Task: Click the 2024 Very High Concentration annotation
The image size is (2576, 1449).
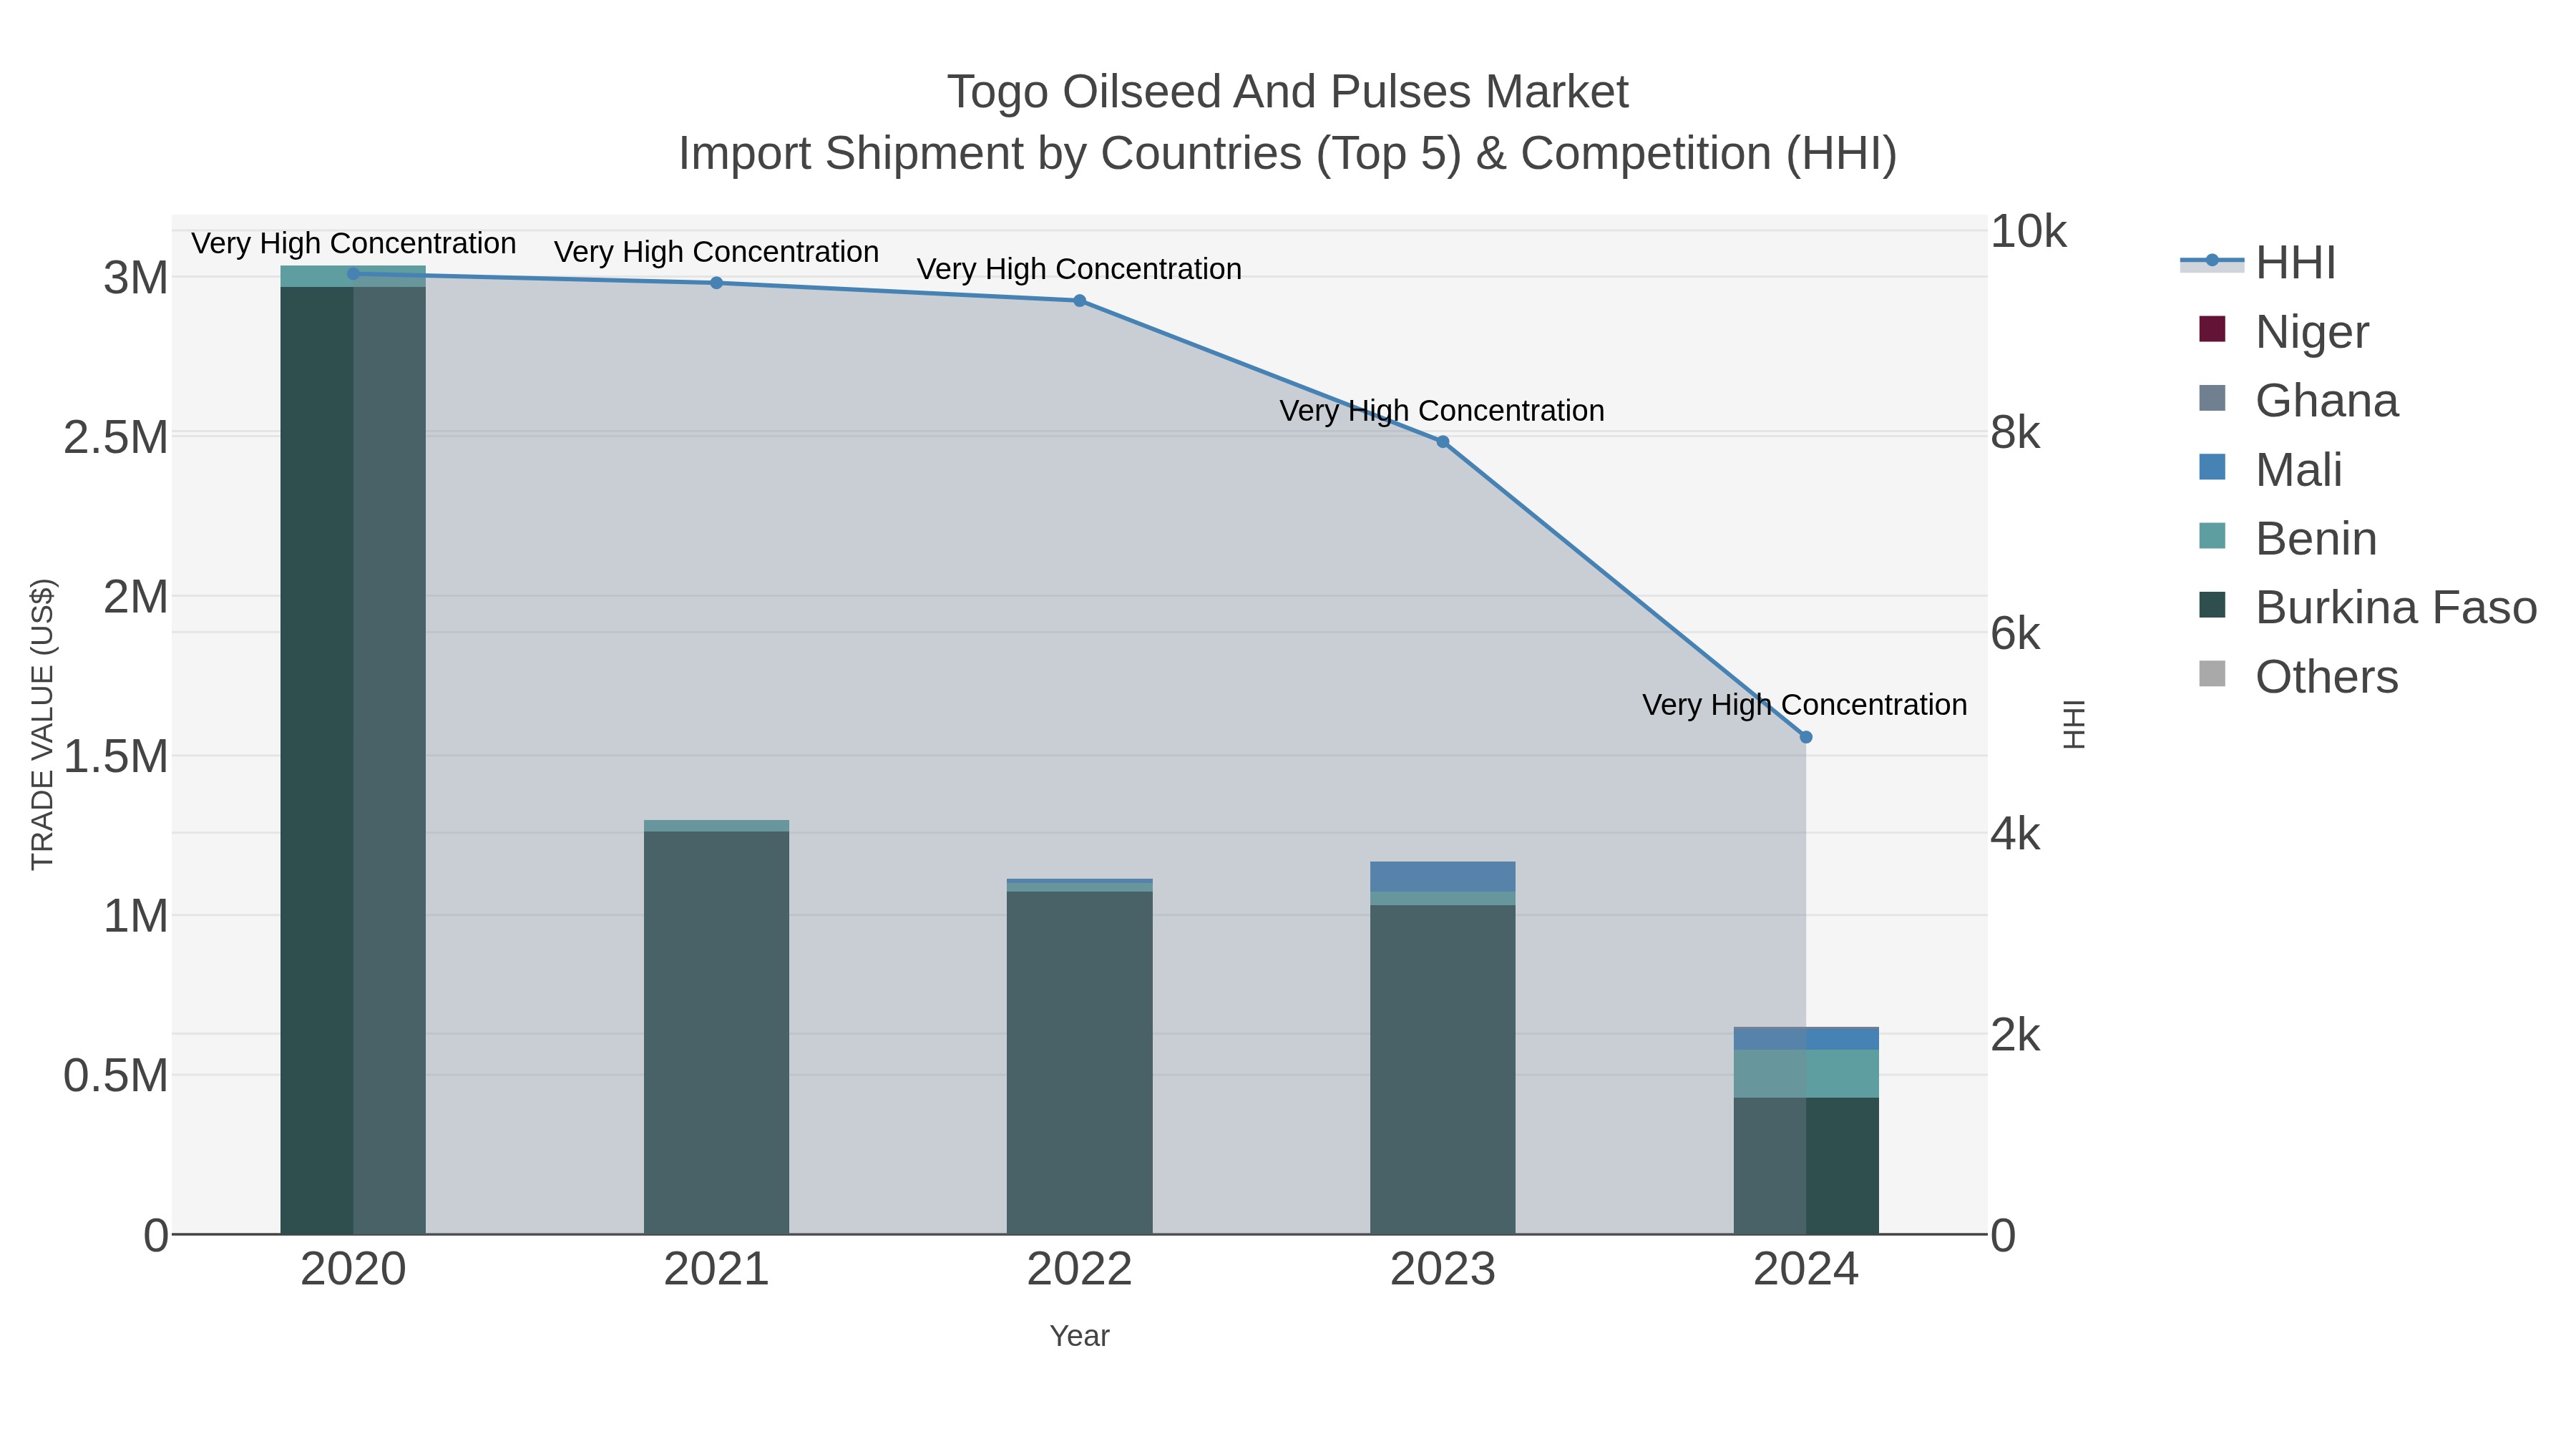Action: (1805, 705)
